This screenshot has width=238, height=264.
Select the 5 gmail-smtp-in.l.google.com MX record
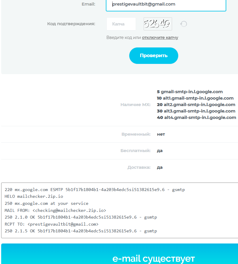pos(190,92)
